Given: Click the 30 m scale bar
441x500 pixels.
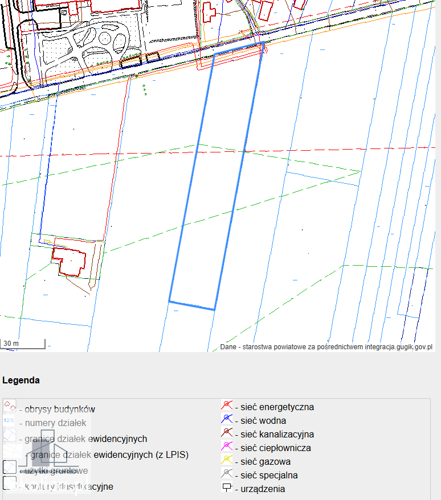Looking at the screenshot, I should [22, 344].
